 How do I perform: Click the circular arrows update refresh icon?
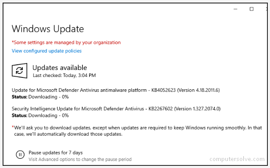tap(19, 70)
